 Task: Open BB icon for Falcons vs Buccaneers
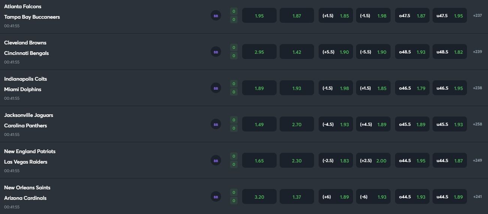(216, 16)
